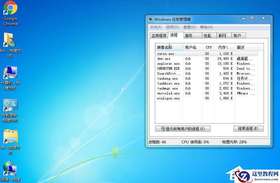Viewport: 280px width, 183px height.
Task: Switch to the 性能 tab
Action: 208,35
